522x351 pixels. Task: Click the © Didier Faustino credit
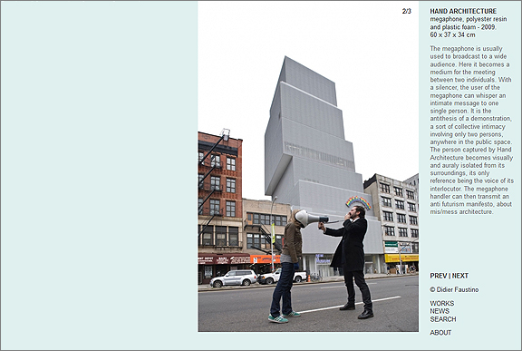click(x=454, y=289)
